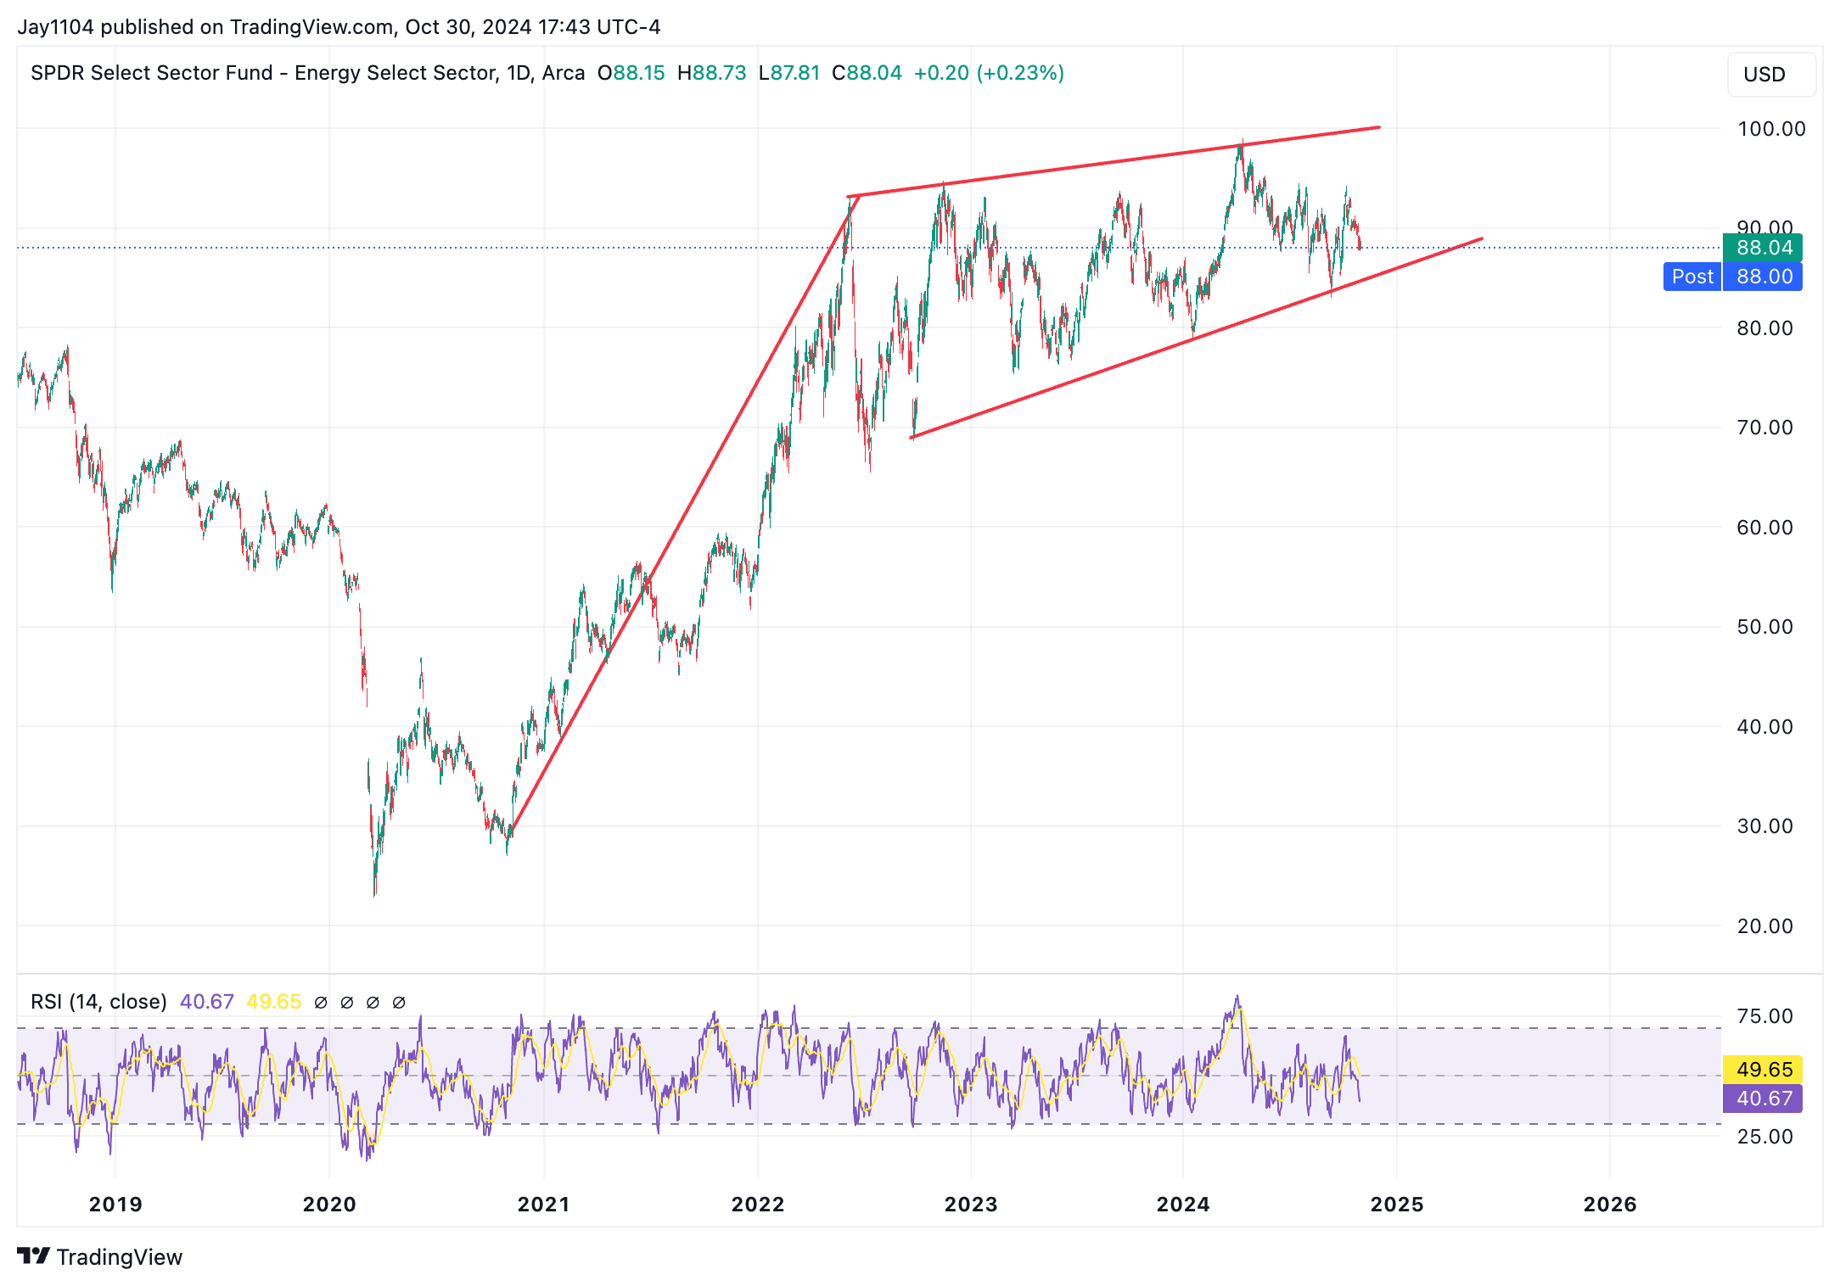Click the 2019 time axis label
The height and width of the screenshot is (1286, 1840).
coord(115,1205)
